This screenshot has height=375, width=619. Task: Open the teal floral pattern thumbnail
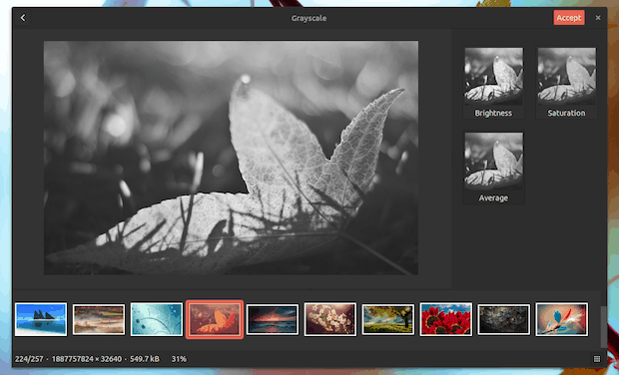click(x=157, y=319)
